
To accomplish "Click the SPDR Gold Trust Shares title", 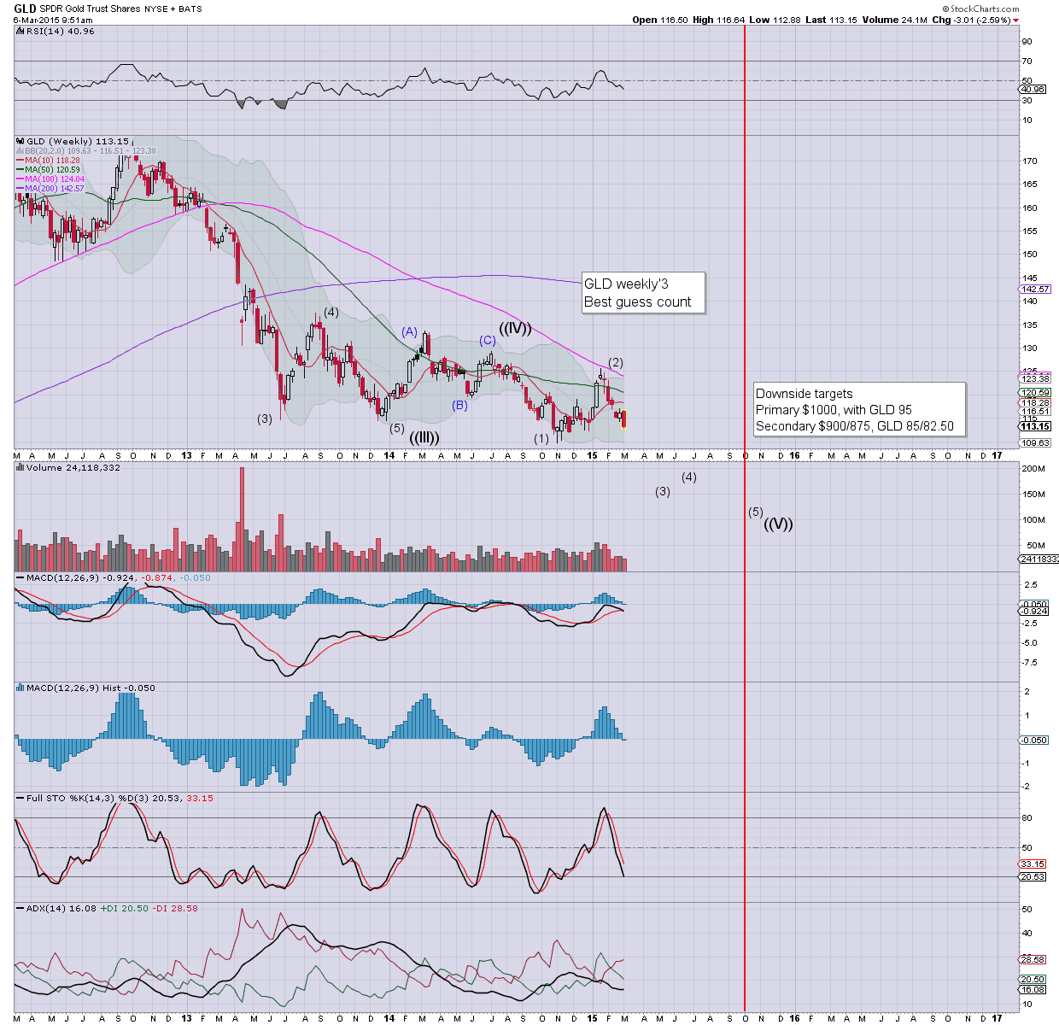I will [90, 9].
